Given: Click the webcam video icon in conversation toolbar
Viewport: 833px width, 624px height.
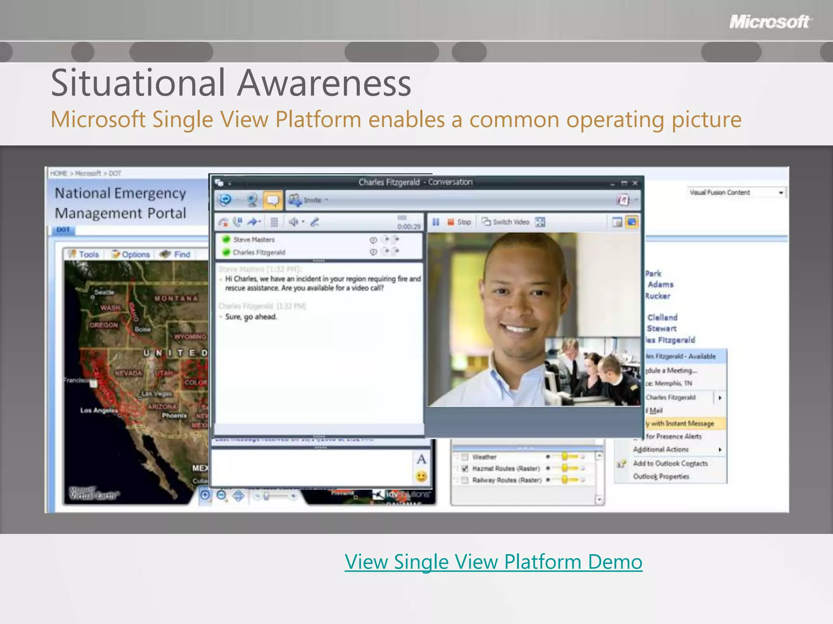Looking at the screenshot, I should (252, 200).
